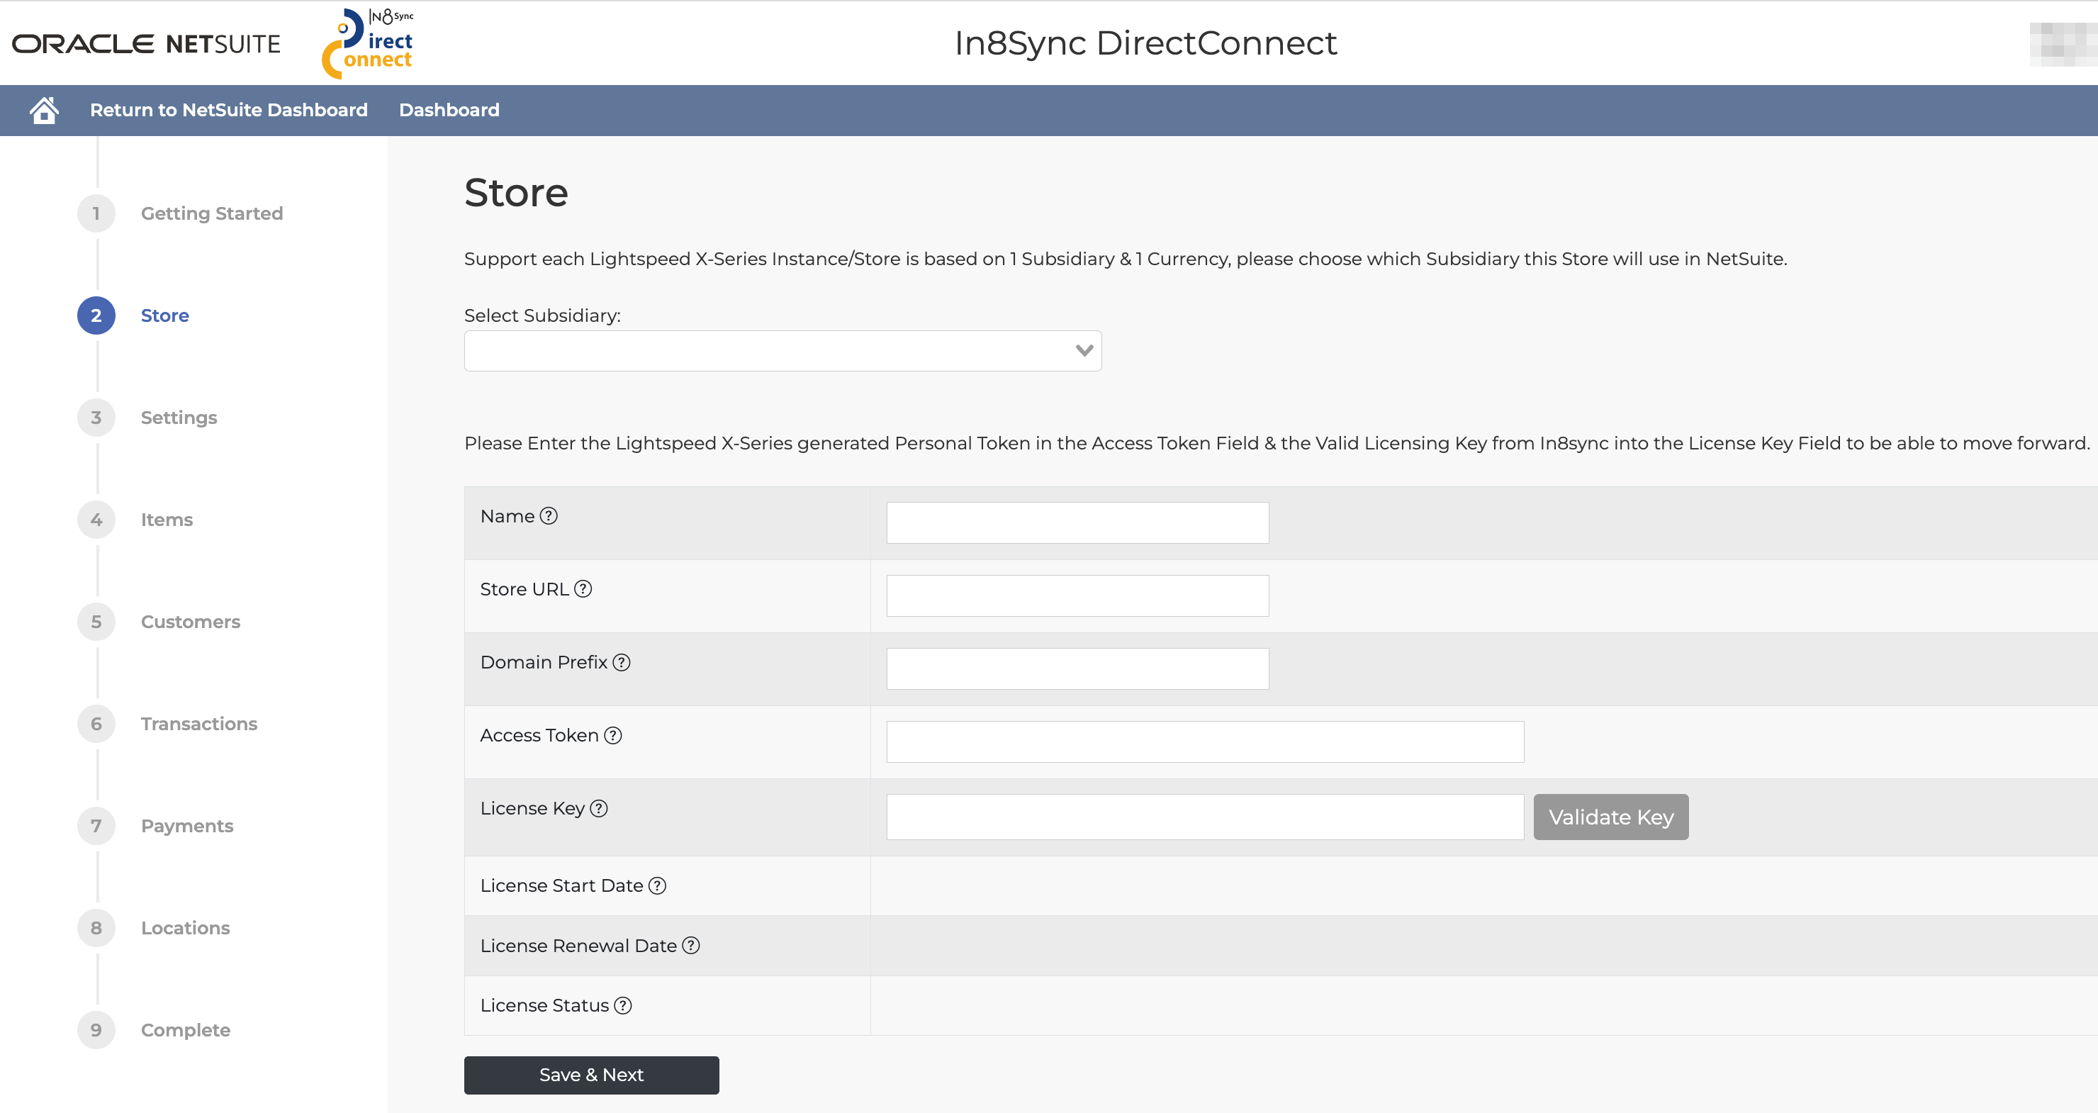Click the Access Token help icon
The width and height of the screenshot is (2098, 1113).
[613, 735]
